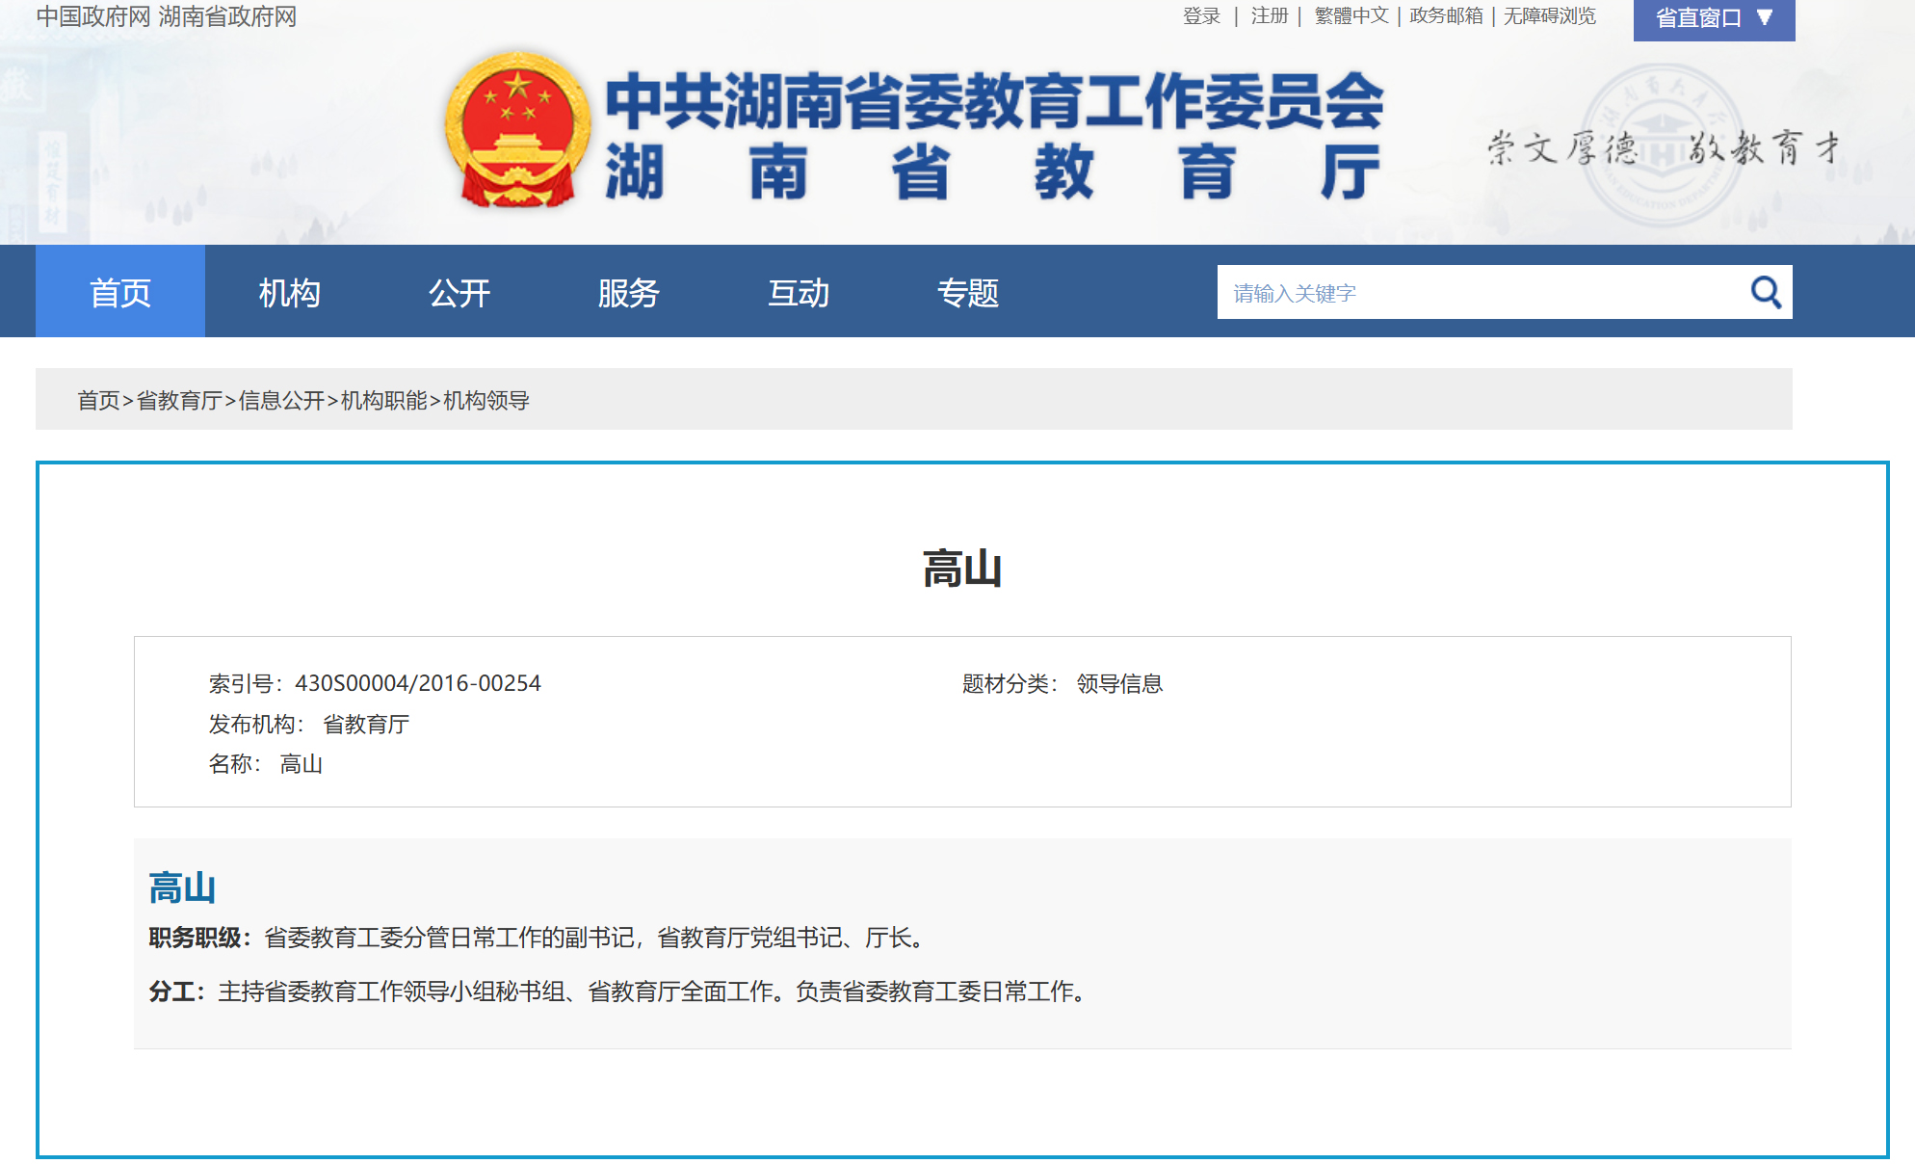Open the 互动 navigation item
Viewport: 1915px width, 1164px height.
pos(799,292)
